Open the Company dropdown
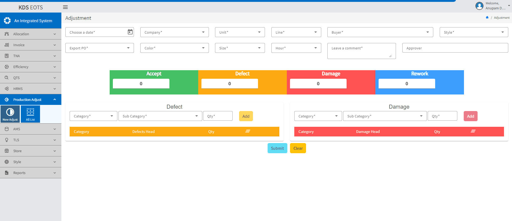The height and width of the screenshot is (221, 512). (x=174, y=32)
